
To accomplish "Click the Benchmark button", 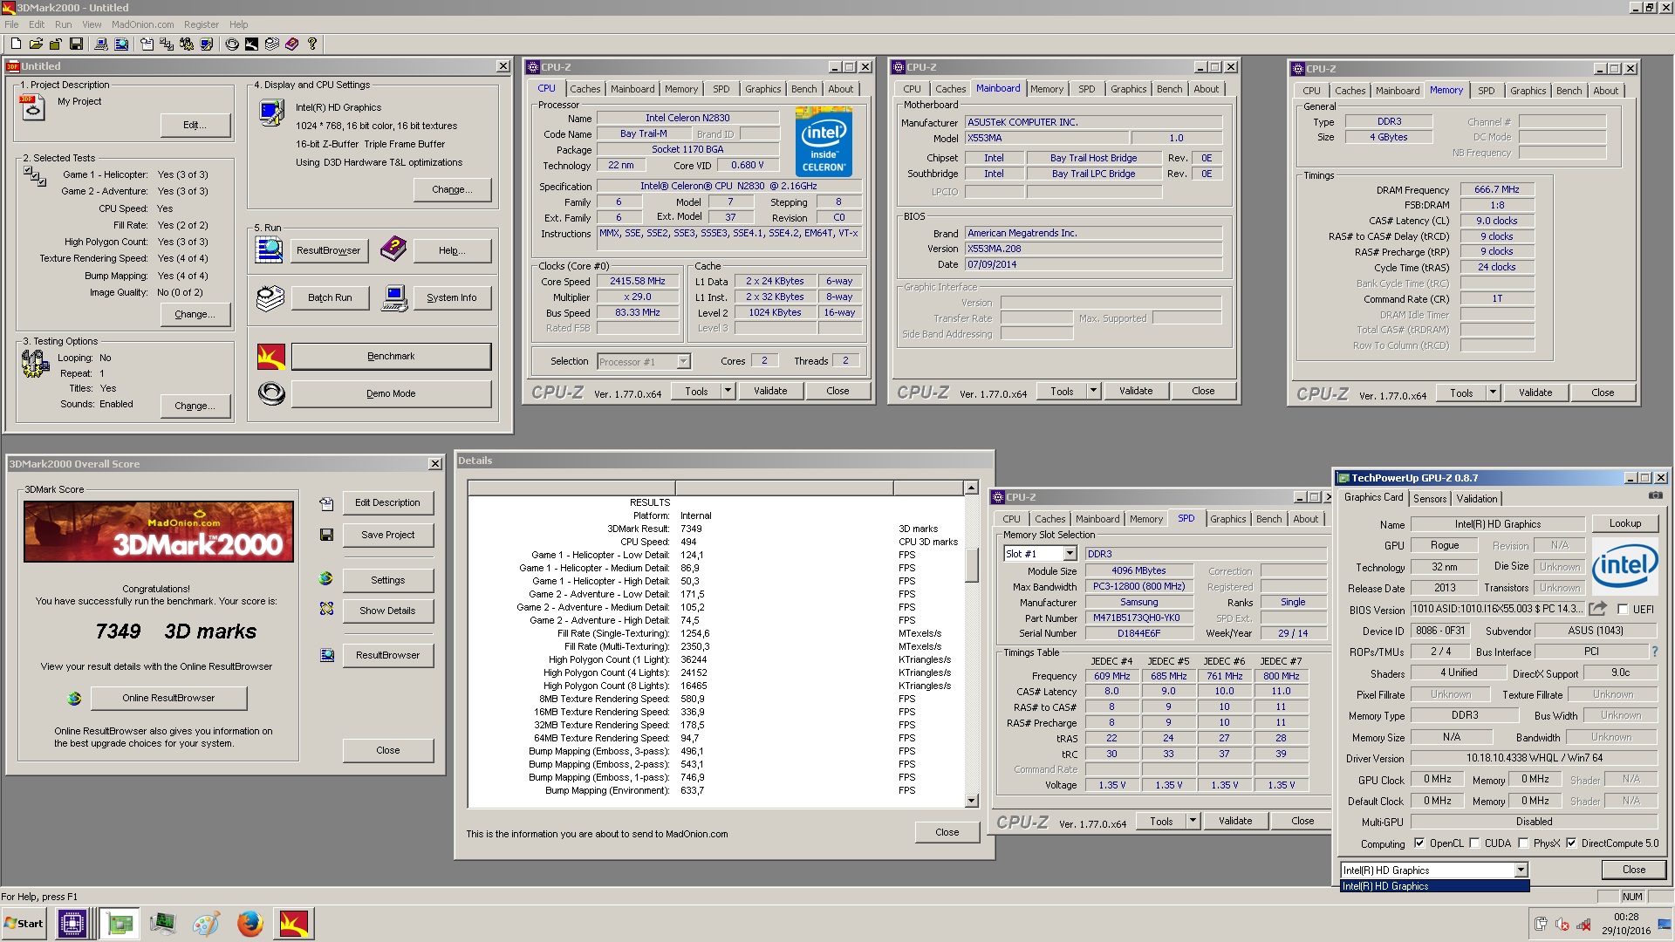I will [x=391, y=356].
